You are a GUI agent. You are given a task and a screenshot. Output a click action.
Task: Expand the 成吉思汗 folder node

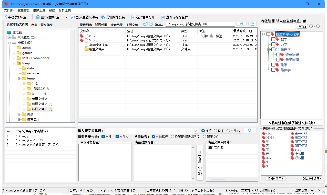pos(19,119)
